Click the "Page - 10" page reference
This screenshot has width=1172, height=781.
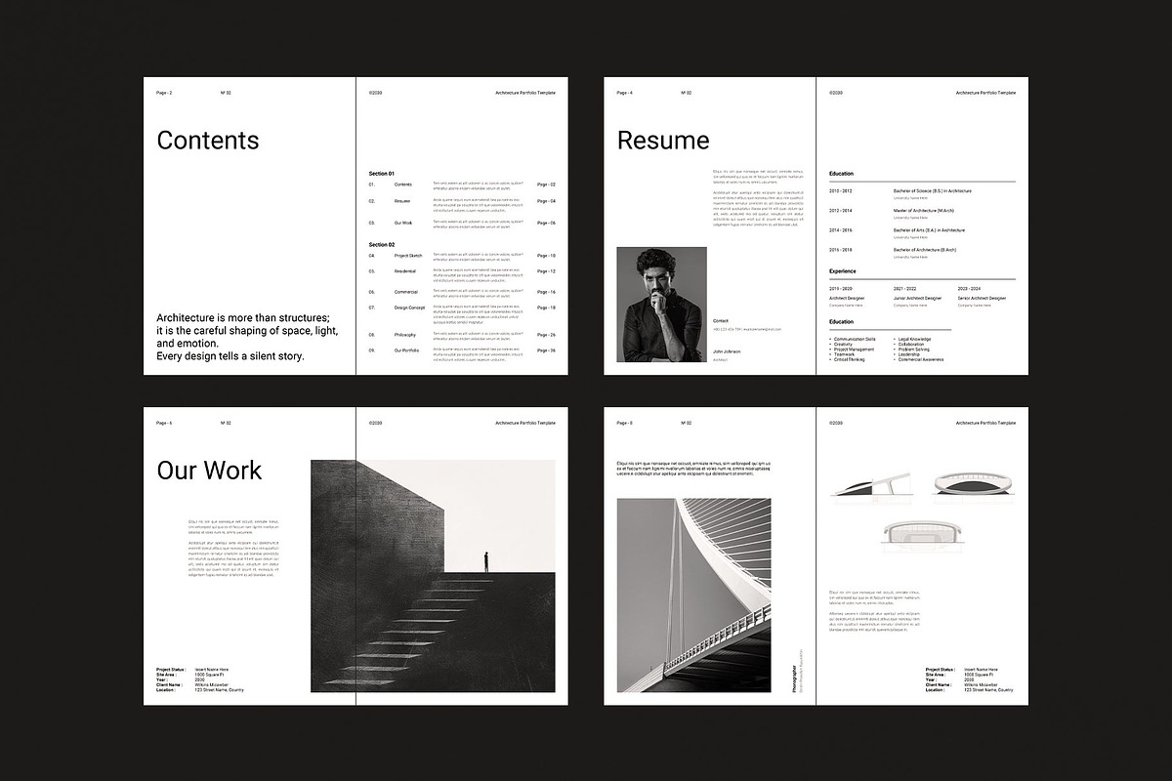pyautogui.click(x=547, y=256)
